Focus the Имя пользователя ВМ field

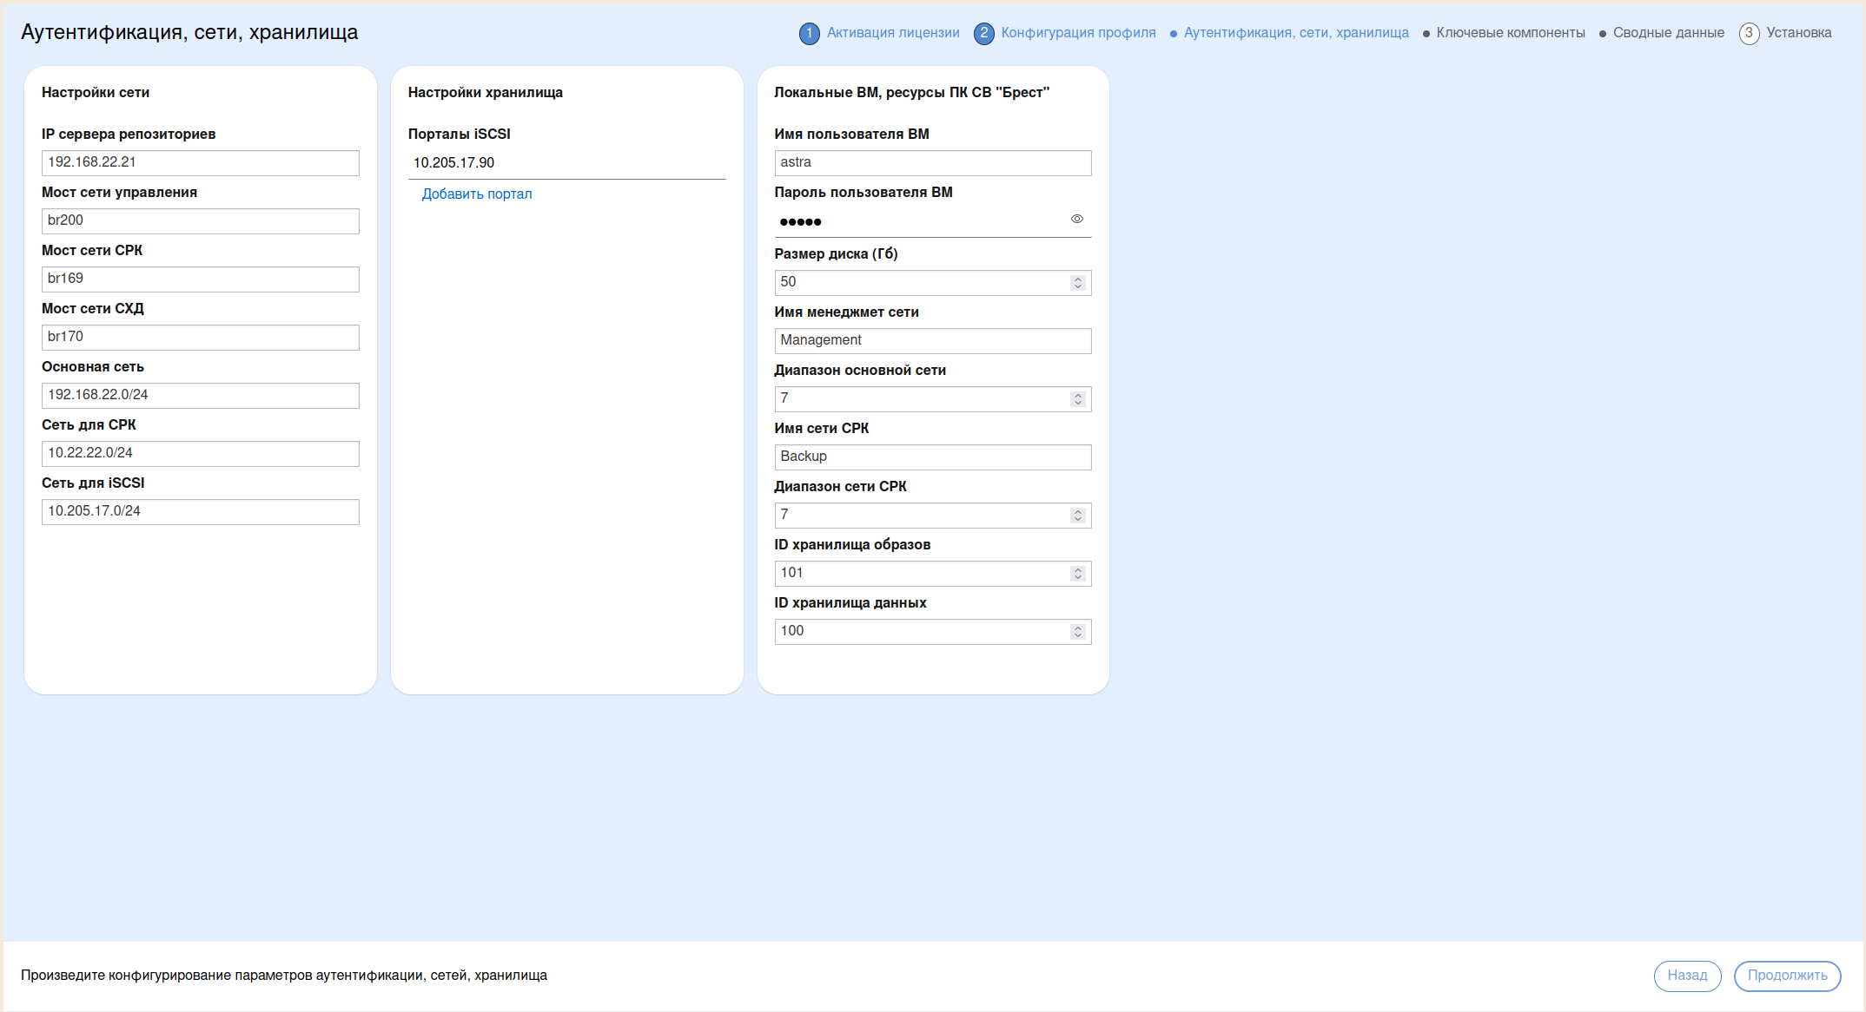[933, 162]
